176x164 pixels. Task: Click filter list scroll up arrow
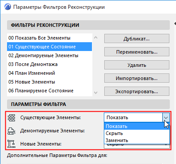click(x=95, y=37)
